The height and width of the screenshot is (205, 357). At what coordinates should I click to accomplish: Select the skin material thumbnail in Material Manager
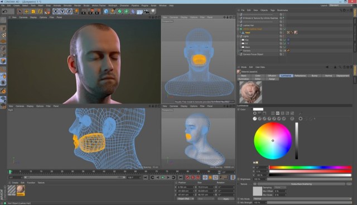pyautogui.click(x=21, y=190)
